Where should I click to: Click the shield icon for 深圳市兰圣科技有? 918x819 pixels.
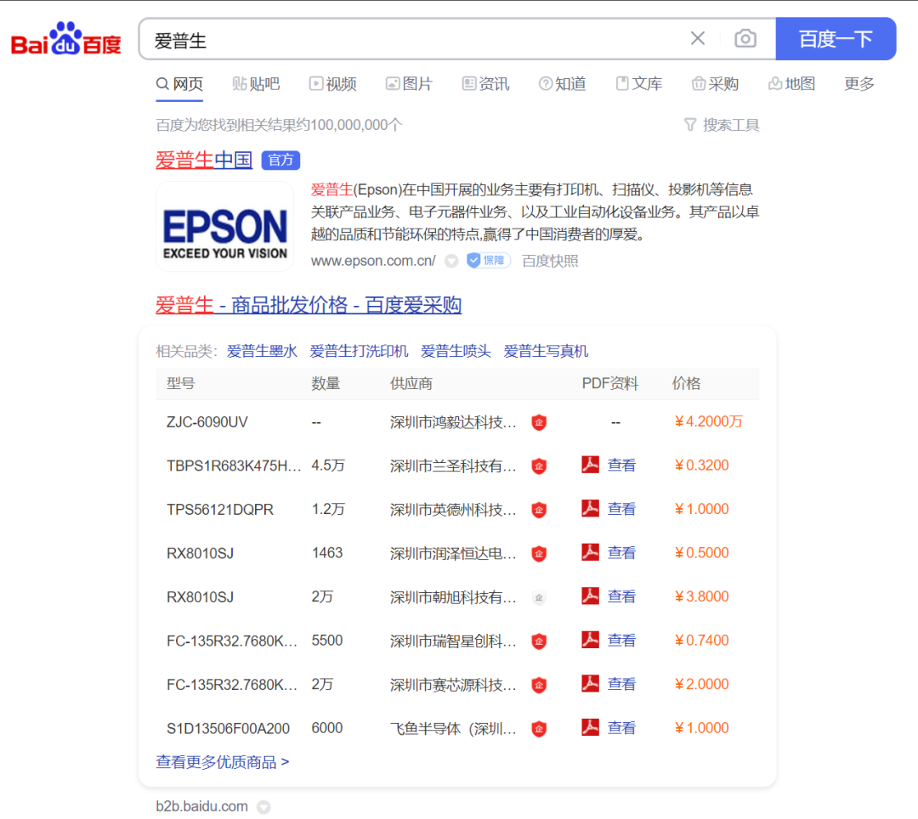click(x=539, y=466)
